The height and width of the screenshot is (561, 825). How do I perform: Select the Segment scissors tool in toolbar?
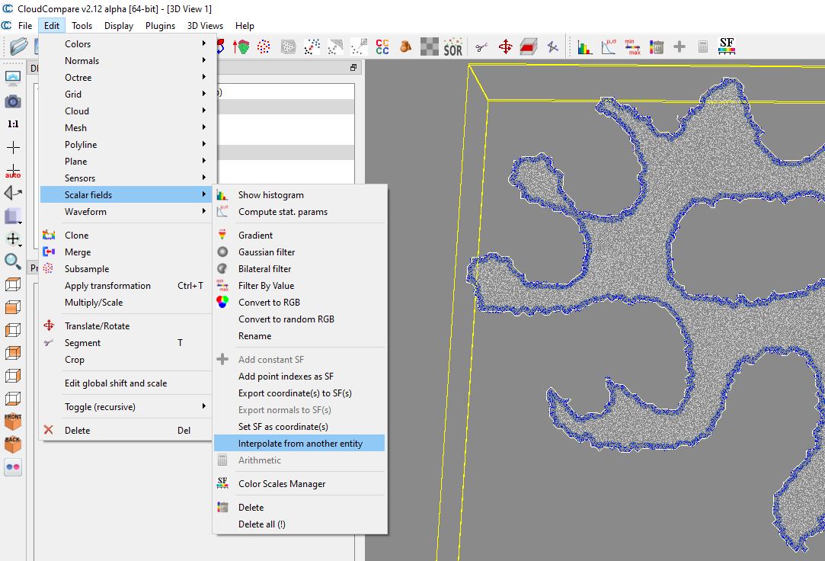point(481,47)
